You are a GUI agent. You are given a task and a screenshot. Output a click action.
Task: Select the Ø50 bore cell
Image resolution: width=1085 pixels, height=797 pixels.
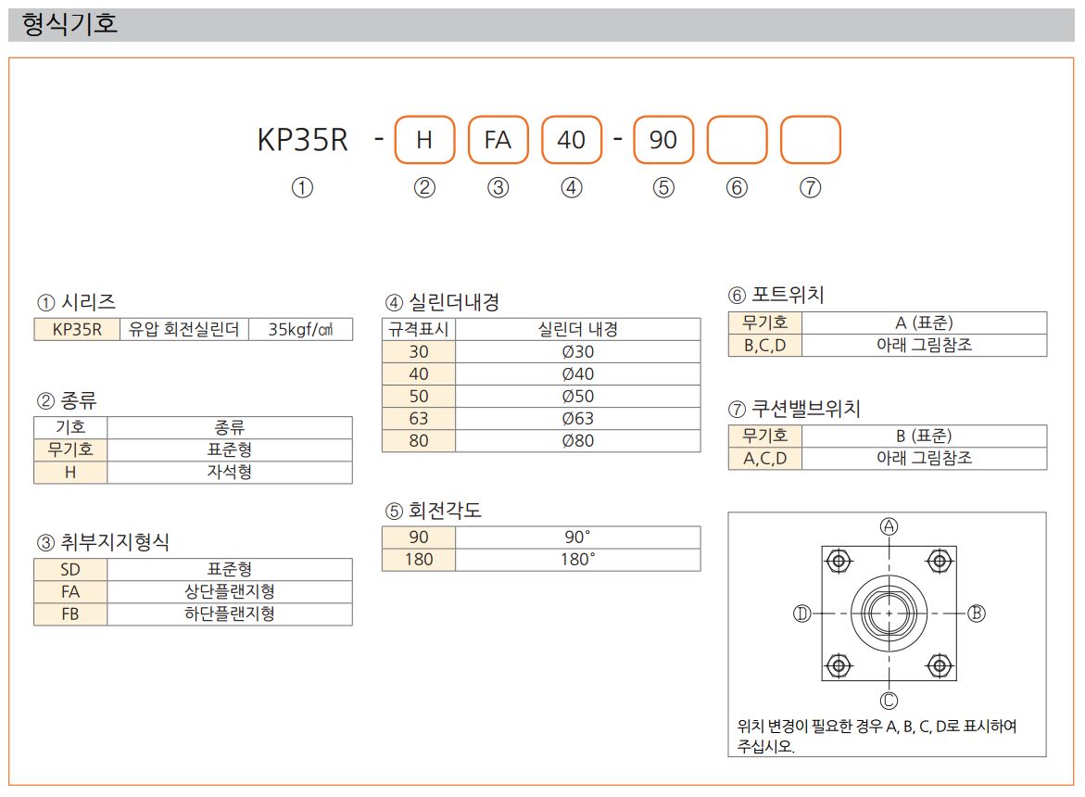pos(578,396)
